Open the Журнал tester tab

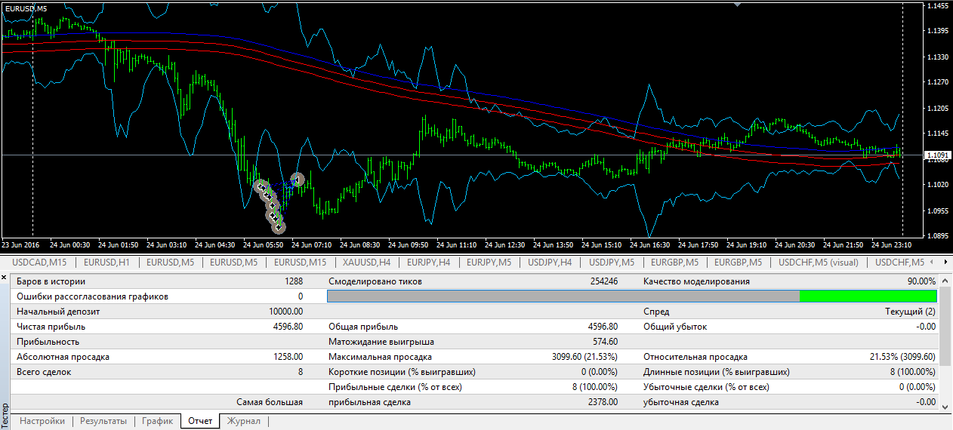tap(244, 421)
